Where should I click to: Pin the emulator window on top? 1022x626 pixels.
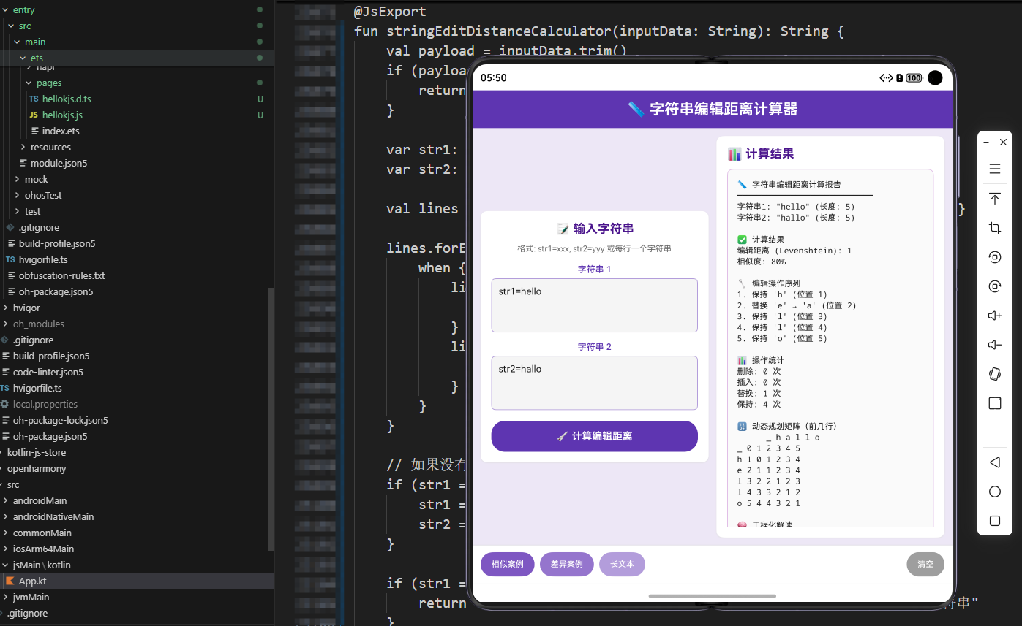tap(995, 198)
